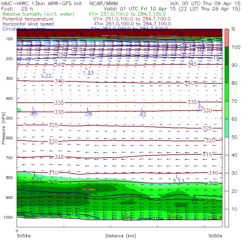Click the left-hand '340' isentrope label

click(59, 81)
